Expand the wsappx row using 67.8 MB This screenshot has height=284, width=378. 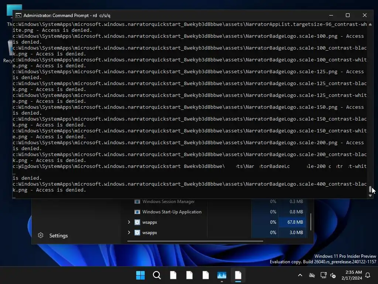click(129, 222)
